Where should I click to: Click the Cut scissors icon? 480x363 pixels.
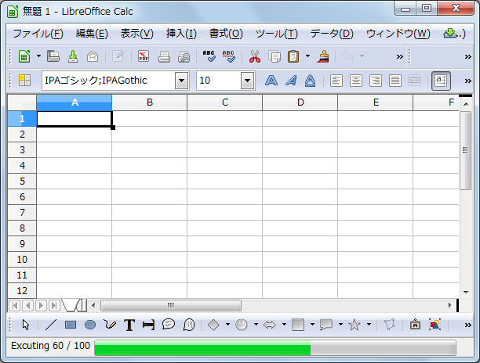(x=255, y=56)
